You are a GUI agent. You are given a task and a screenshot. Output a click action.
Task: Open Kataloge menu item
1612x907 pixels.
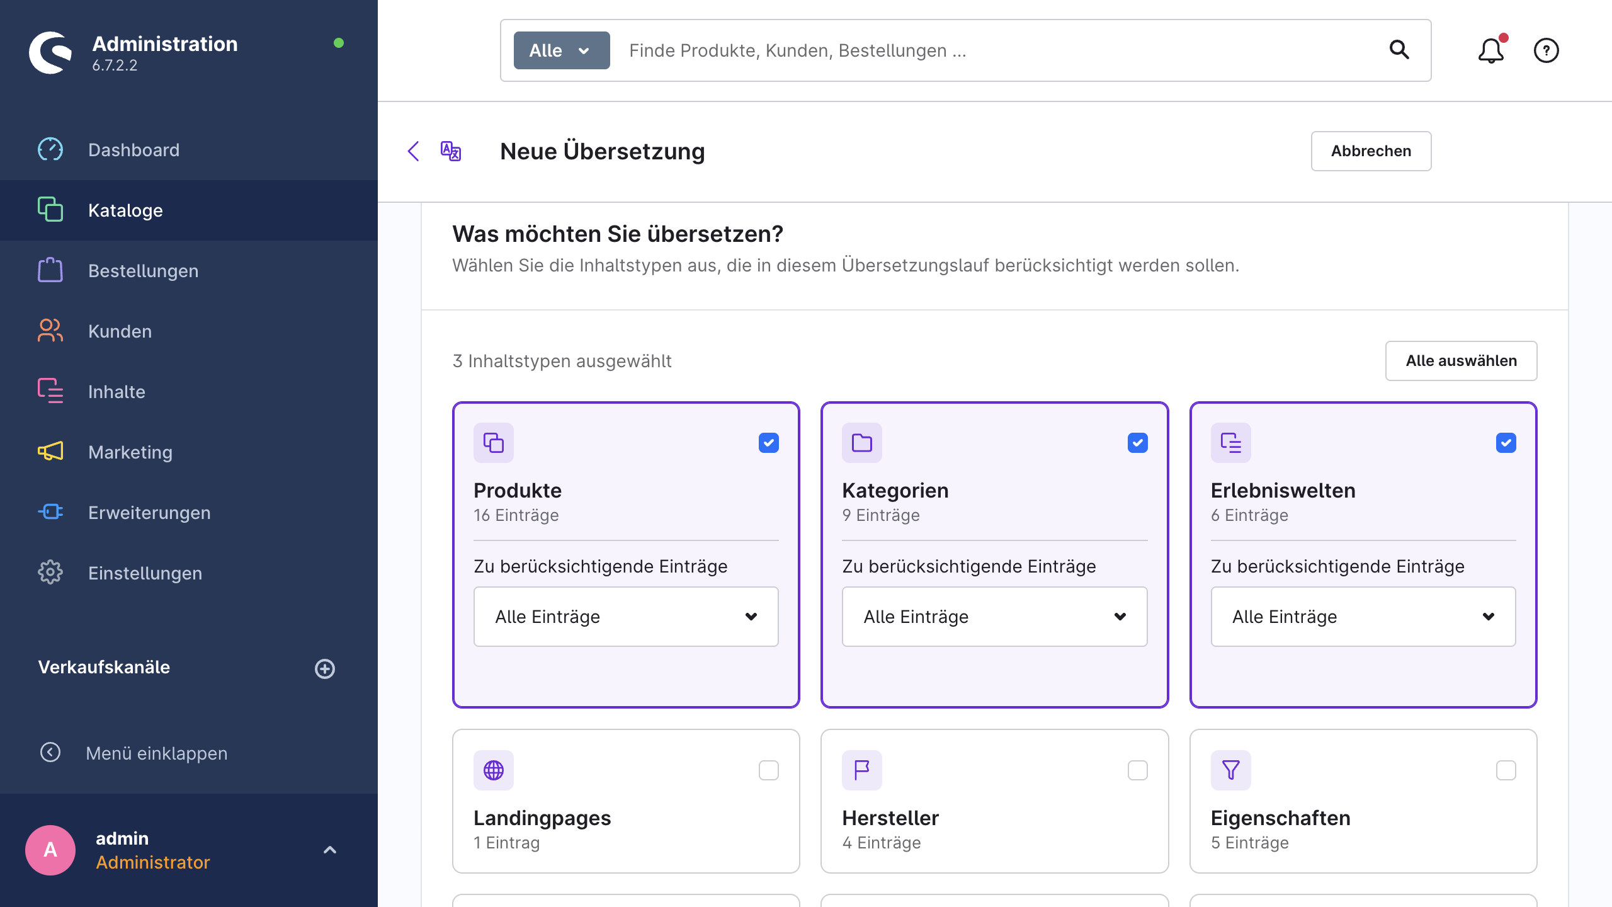(x=189, y=210)
